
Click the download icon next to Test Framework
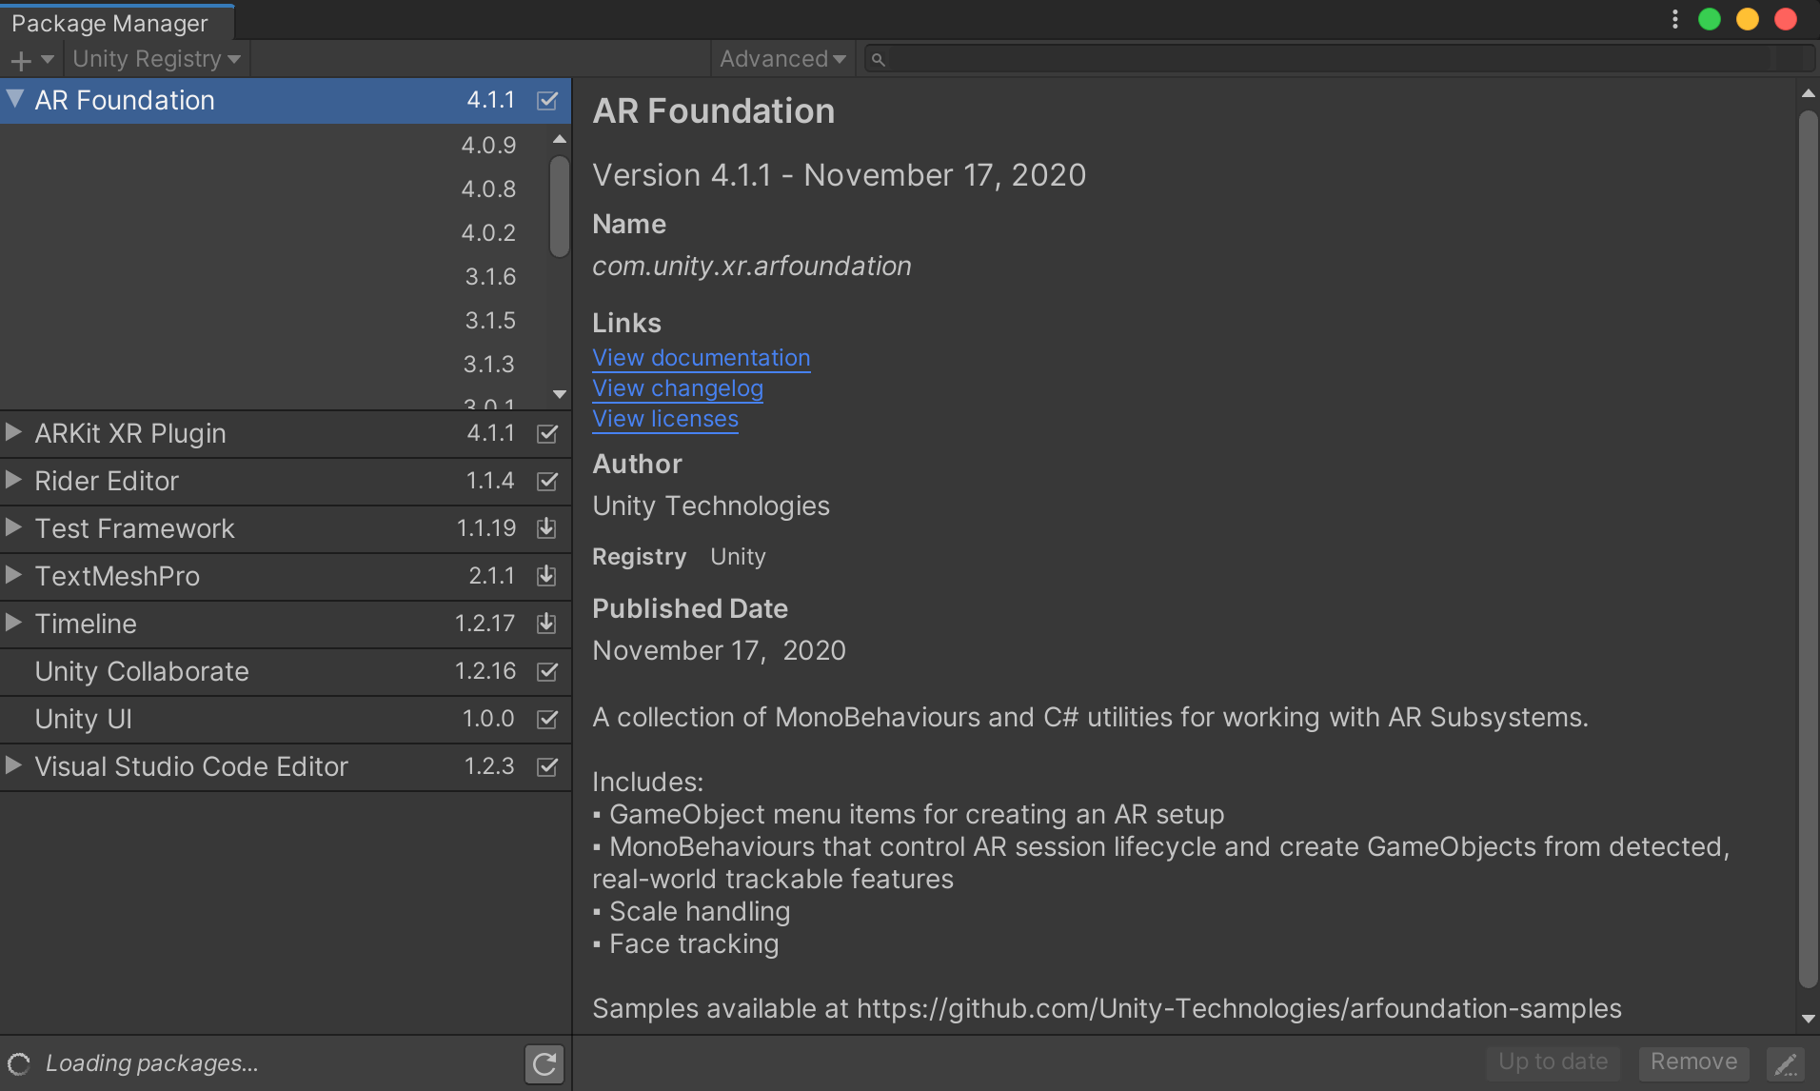point(546,528)
